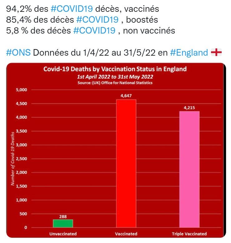Click the 4,647 data label
This screenshot has width=231, height=243.
click(x=126, y=96)
